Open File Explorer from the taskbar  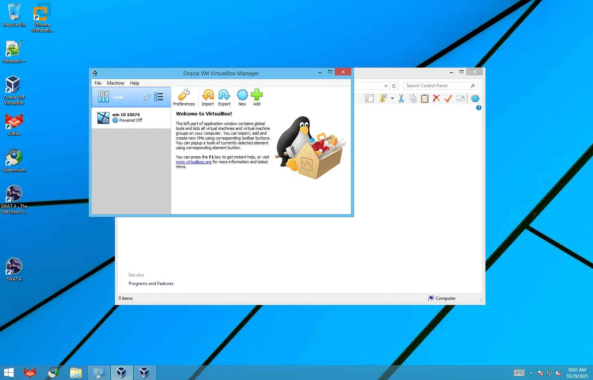(76, 373)
